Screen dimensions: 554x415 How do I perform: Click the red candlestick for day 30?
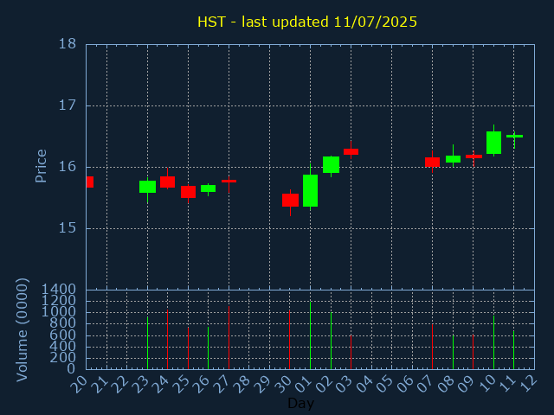[291, 200]
